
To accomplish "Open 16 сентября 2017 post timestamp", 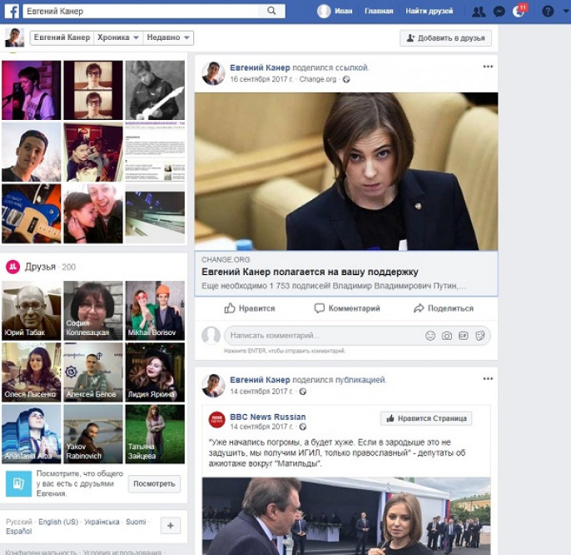I will [261, 79].
